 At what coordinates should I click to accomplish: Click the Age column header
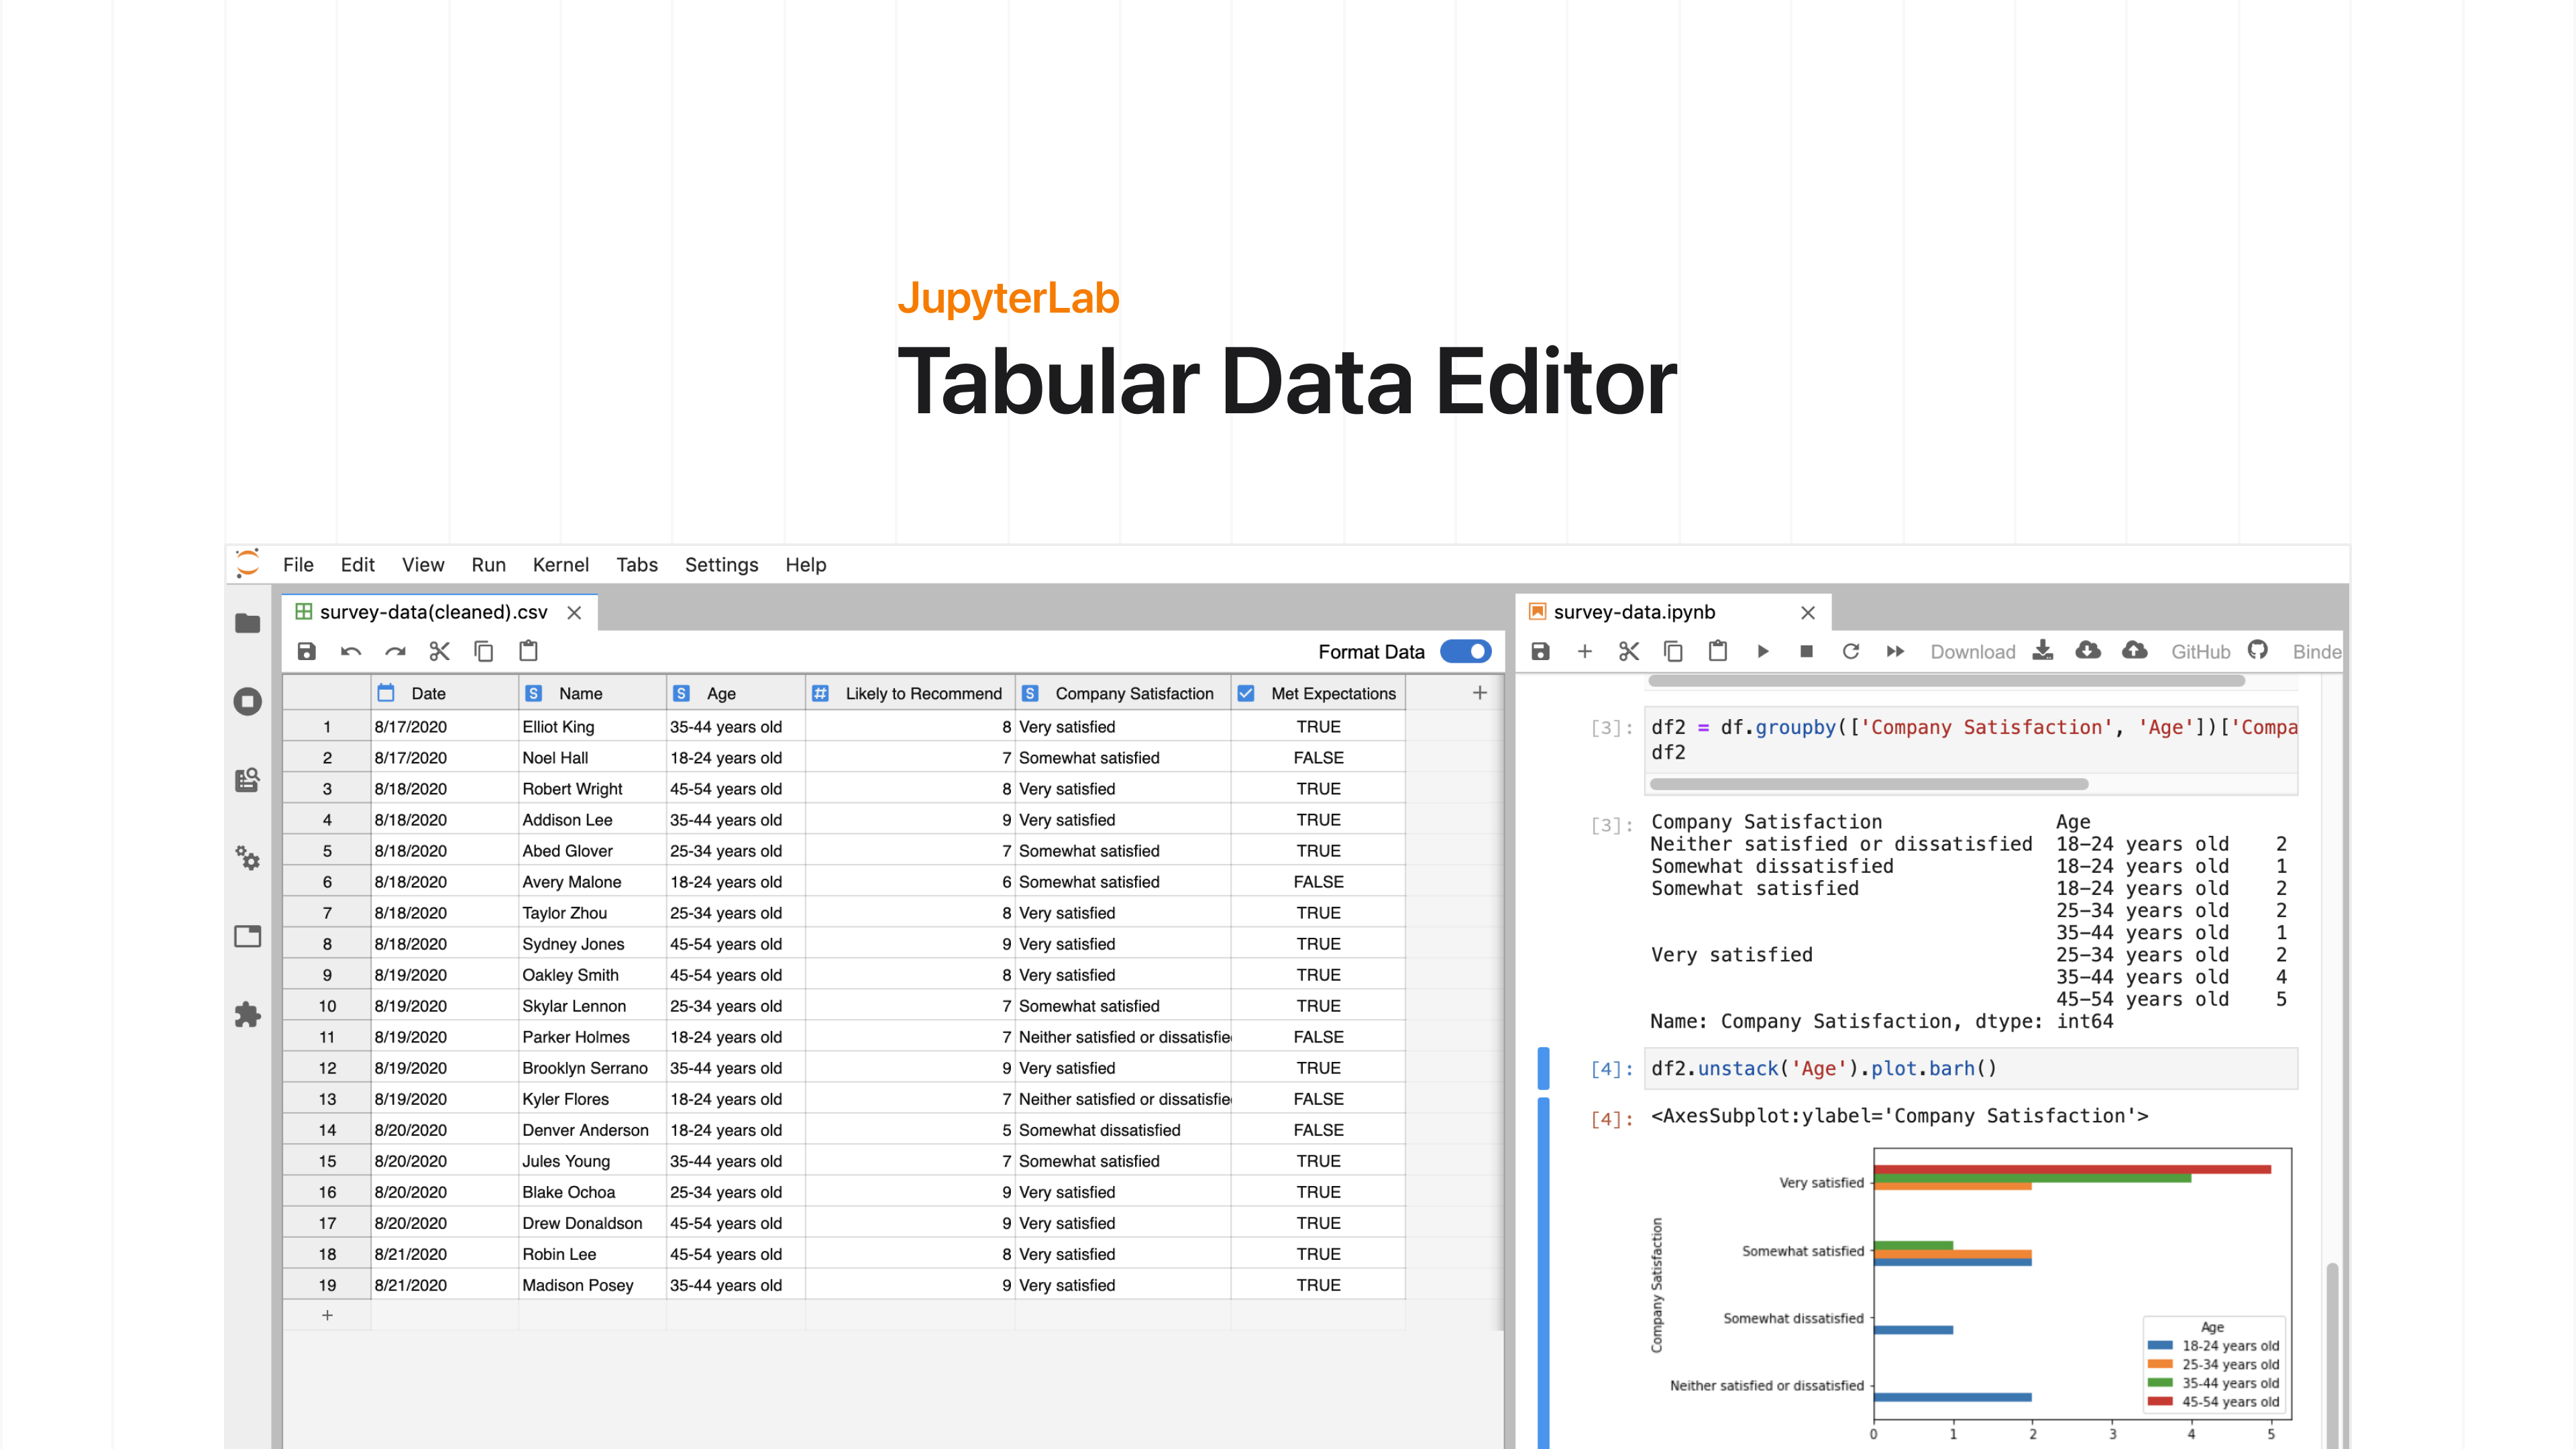coord(736,694)
